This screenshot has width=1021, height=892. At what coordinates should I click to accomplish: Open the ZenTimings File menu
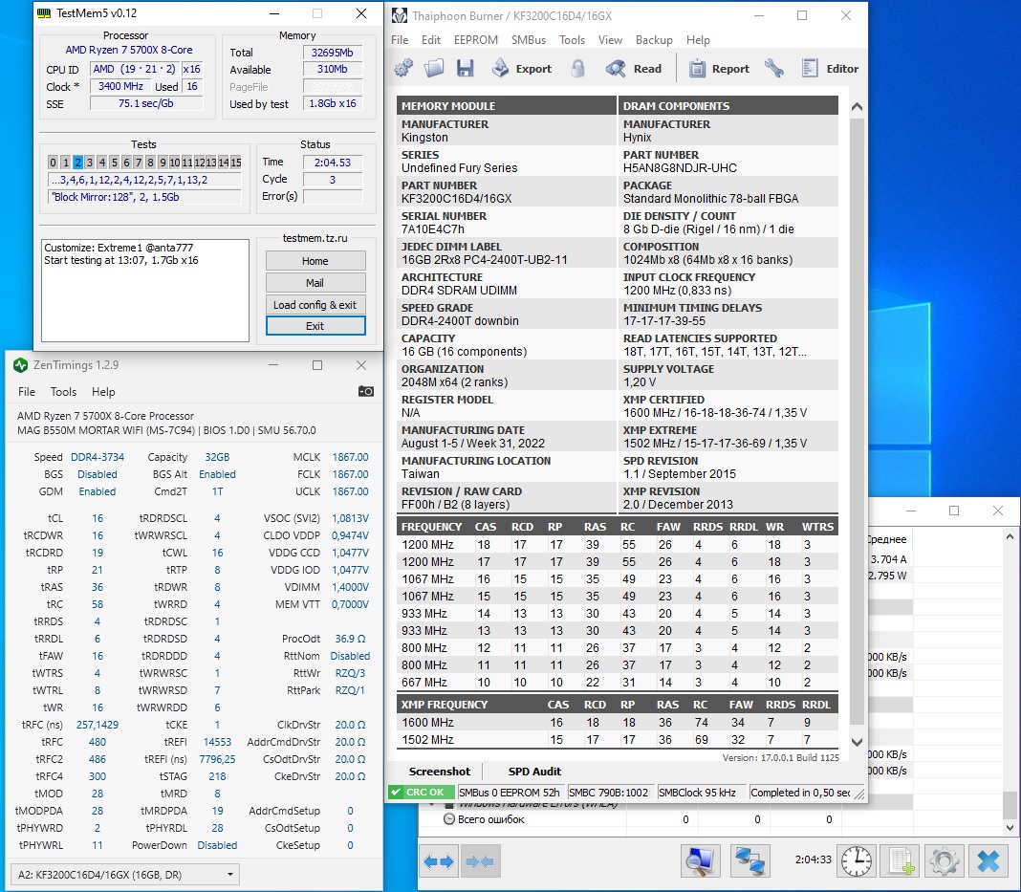click(27, 391)
